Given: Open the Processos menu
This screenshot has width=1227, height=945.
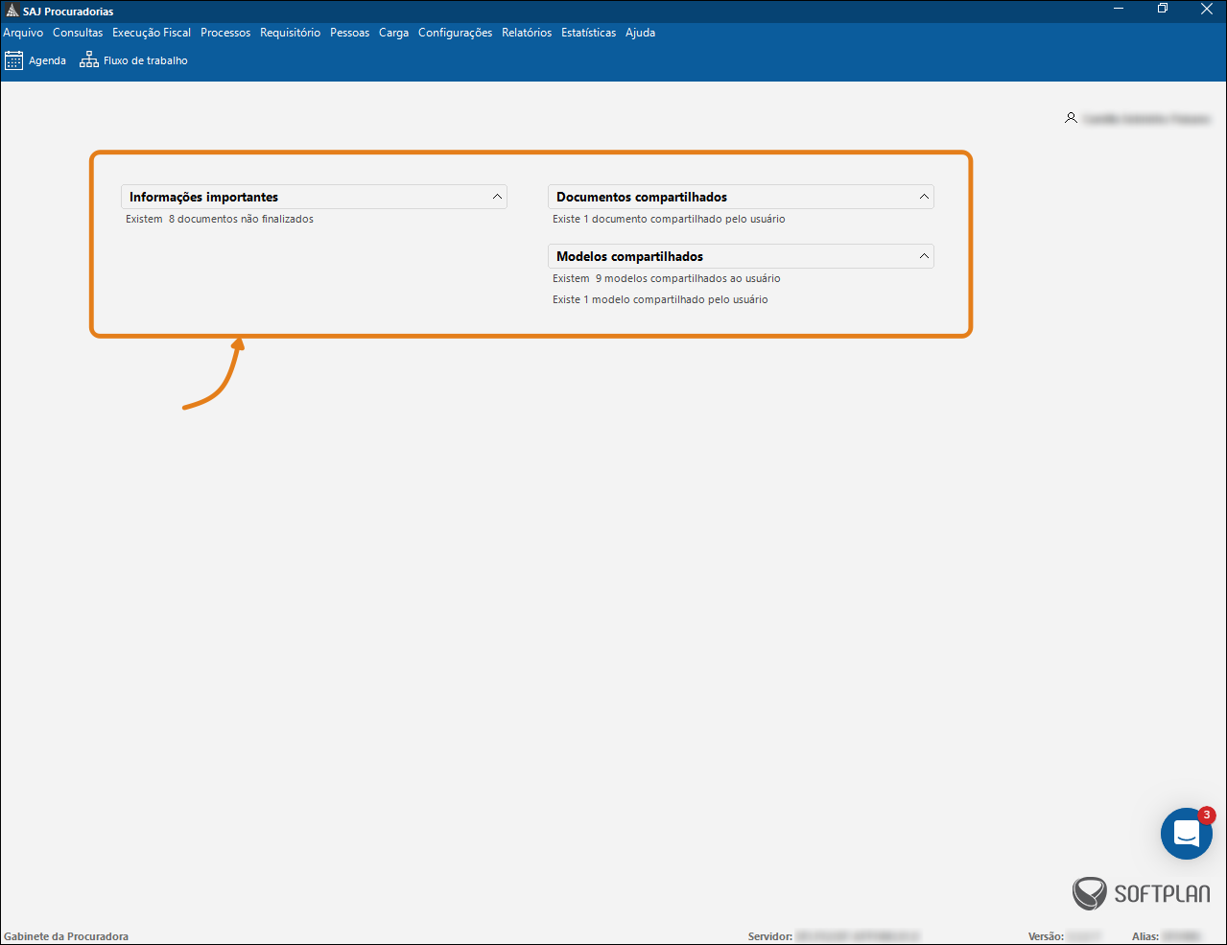Looking at the screenshot, I should (x=225, y=33).
